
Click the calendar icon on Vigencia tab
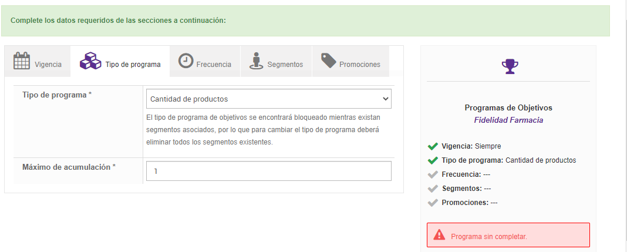(x=22, y=61)
